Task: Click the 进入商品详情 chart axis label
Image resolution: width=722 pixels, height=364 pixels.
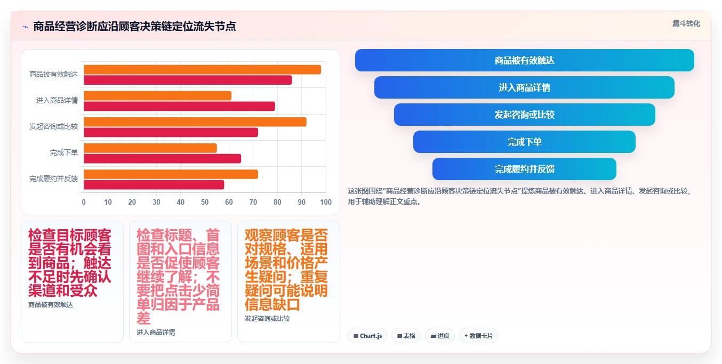Action: [57, 101]
